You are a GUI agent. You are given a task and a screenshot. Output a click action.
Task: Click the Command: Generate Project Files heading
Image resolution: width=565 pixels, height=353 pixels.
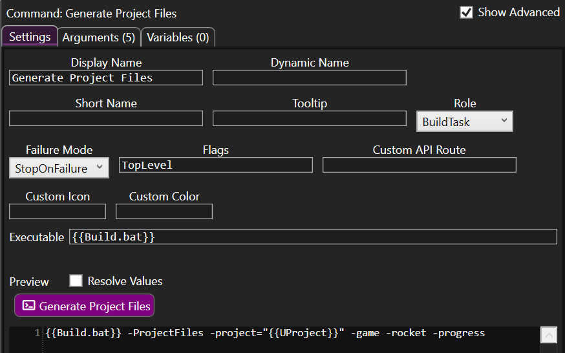coord(92,14)
